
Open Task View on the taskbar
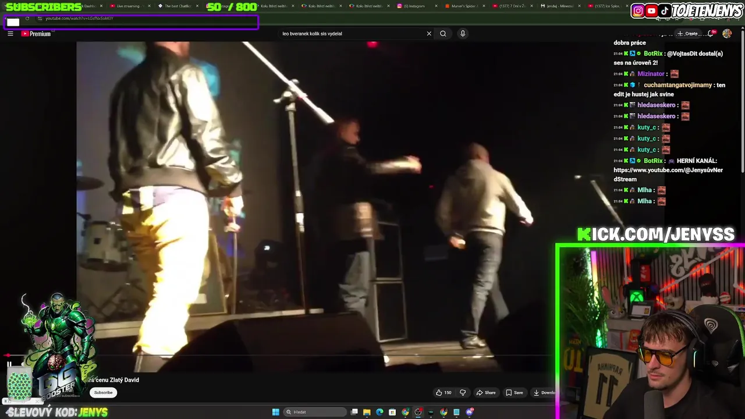pyautogui.click(x=354, y=412)
